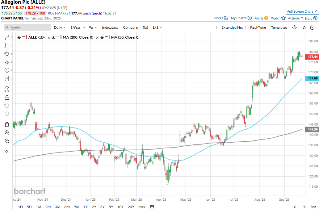Select the measure range tool
Screen dimensions: 319x209
coord(7,78)
